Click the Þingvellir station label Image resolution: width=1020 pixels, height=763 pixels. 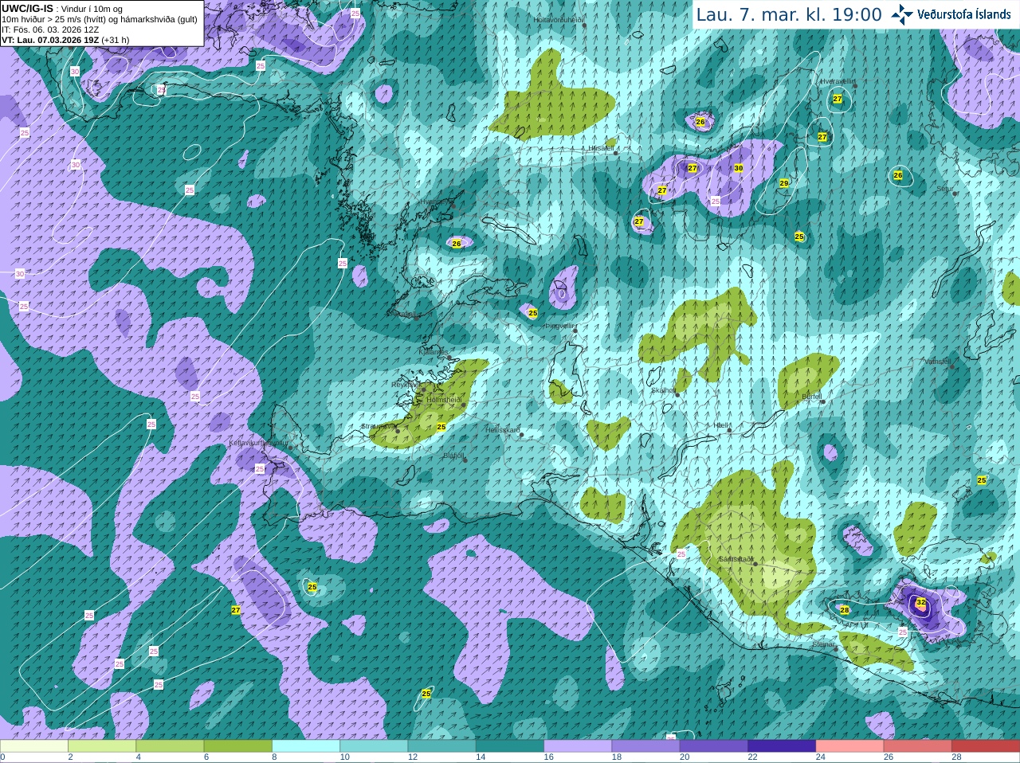559,326
